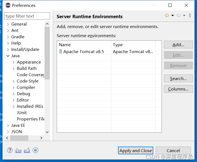This screenshot has width=197, height=162.
Task: Sort by the Type column header
Action: [x=133, y=45]
